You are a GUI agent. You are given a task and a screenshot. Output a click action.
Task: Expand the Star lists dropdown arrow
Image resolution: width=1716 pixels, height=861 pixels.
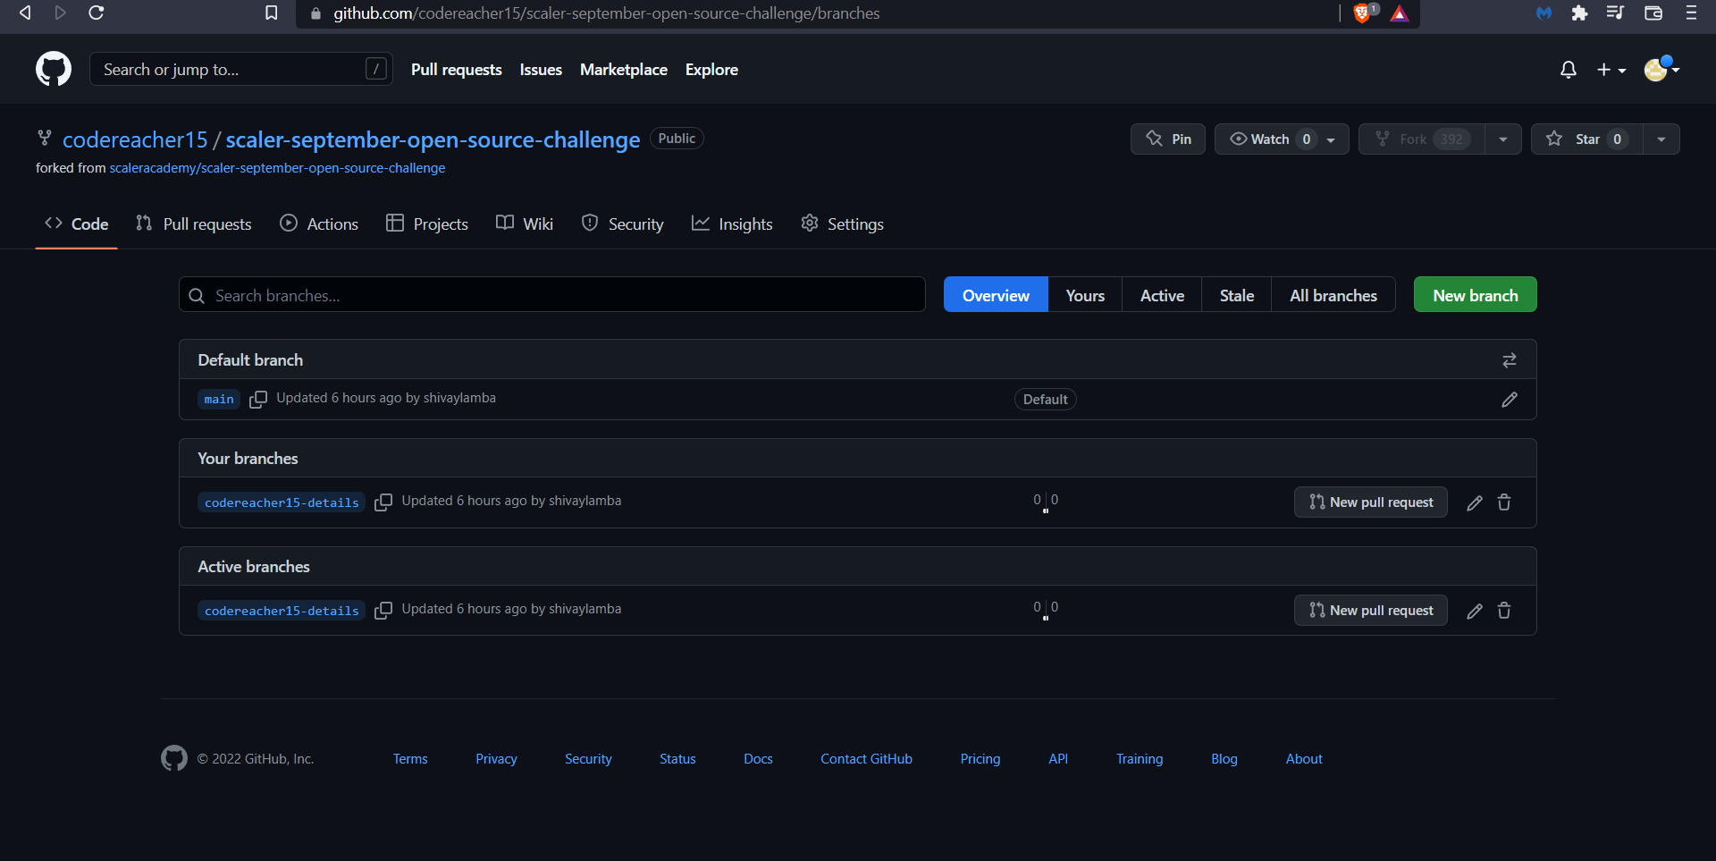[1661, 139]
